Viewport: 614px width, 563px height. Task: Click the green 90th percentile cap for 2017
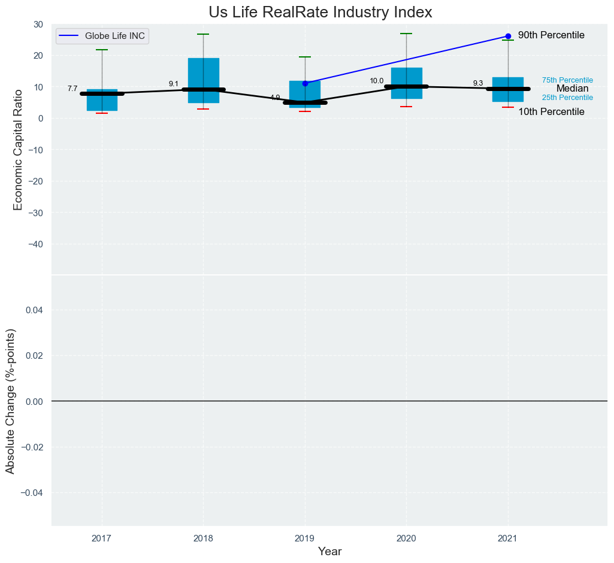(x=102, y=50)
